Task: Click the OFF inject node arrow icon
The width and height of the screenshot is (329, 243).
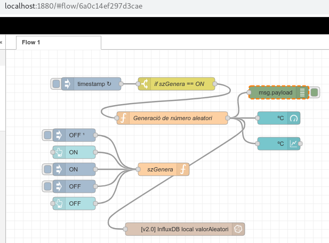Action: coord(59,186)
